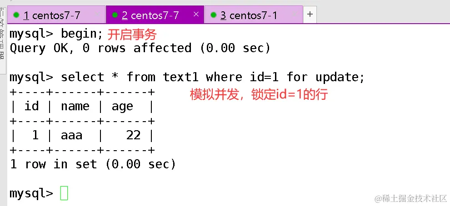450x206 pixels.
Task: Click the begin; command text
Action: click(x=82, y=34)
